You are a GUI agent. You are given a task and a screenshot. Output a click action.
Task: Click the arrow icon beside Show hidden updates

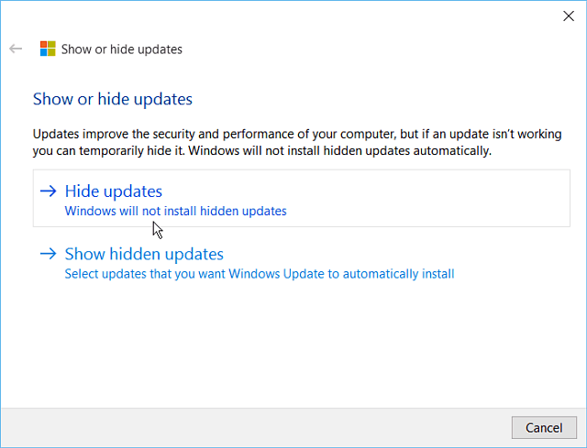pyautogui.click(x=49, y=254)
